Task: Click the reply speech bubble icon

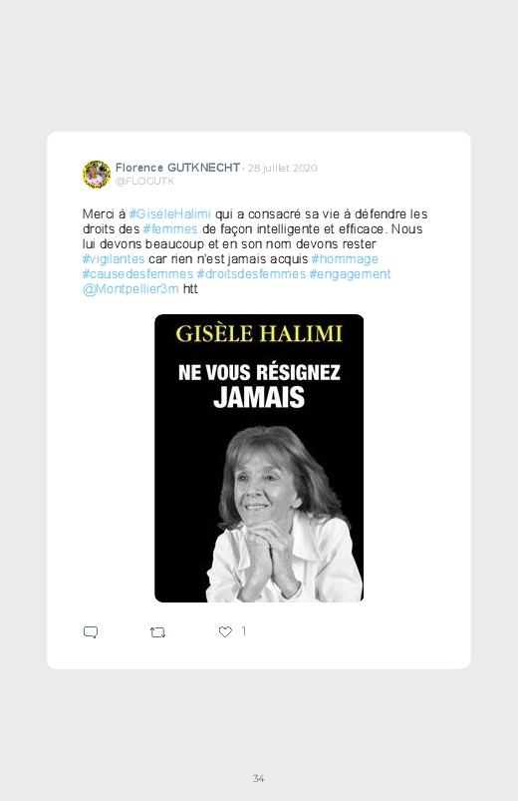Action: point(91,632)
